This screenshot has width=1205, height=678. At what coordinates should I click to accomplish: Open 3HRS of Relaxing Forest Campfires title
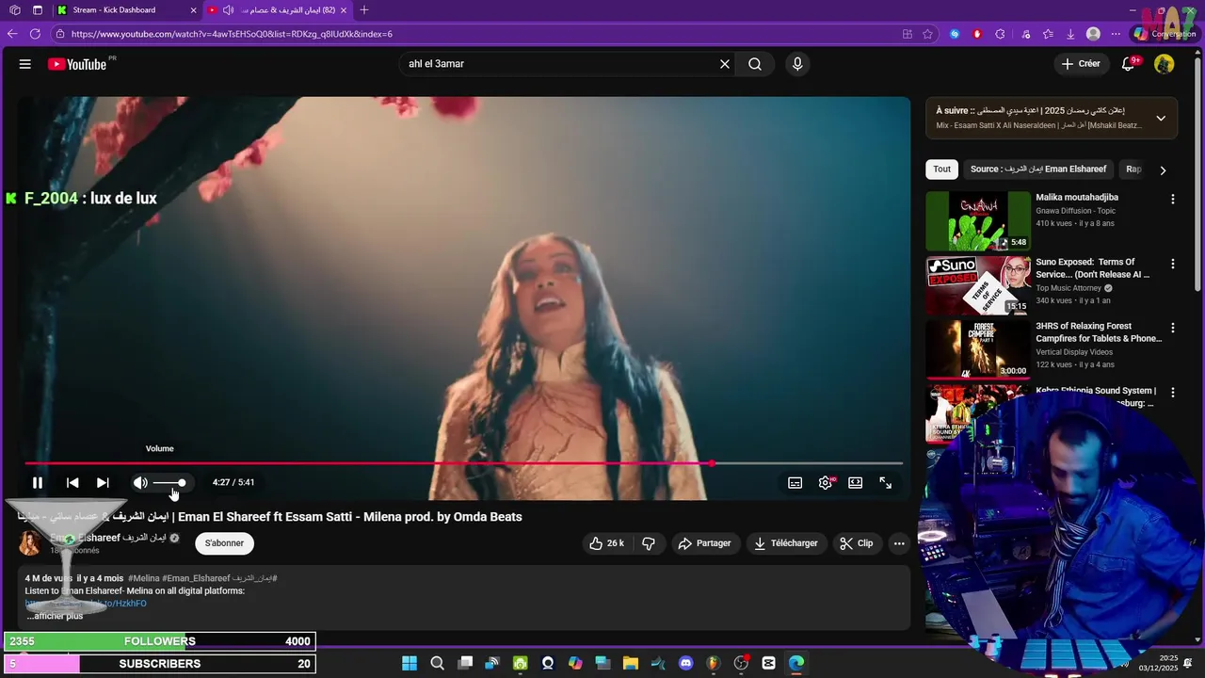(x=1099, y=332)
